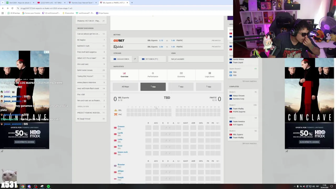
Task: Open 'NAVI roster moves' thread
Action: pos(91,70)
